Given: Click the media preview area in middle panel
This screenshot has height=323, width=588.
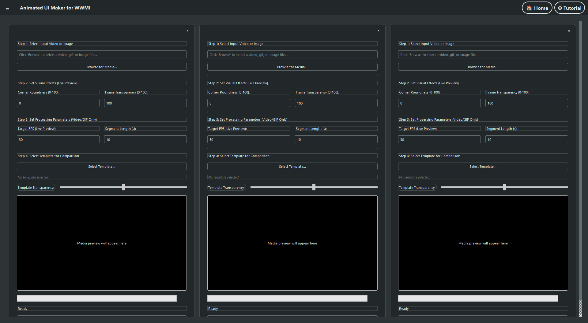Looking at the screenshot, I should tap(292, 243).
